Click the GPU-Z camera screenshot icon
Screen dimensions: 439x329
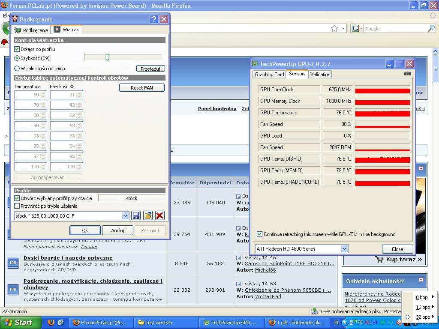407,74
